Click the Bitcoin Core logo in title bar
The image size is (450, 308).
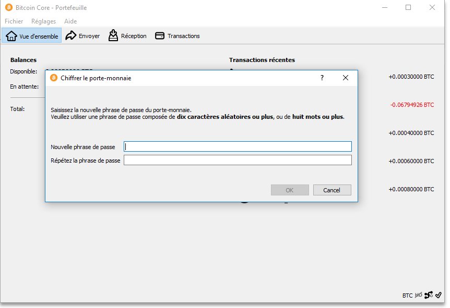click(x=9, y=7)
